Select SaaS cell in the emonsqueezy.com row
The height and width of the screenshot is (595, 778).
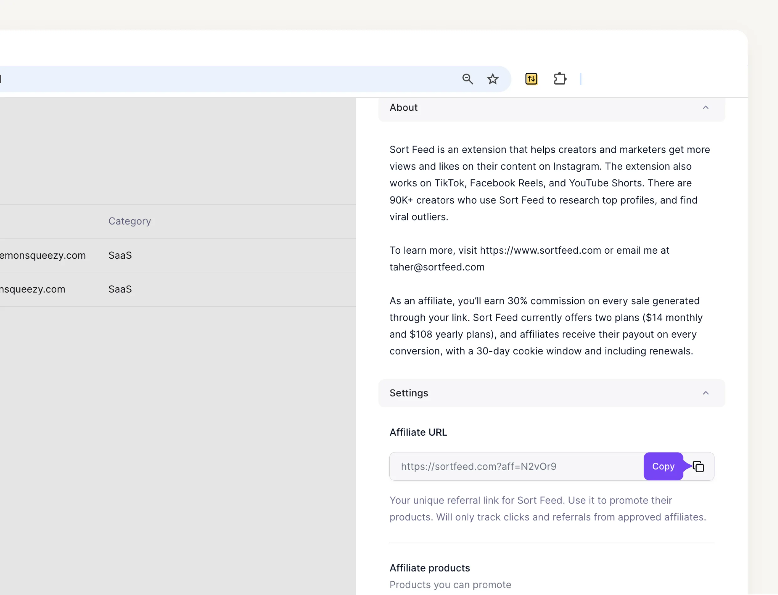coord(120,255)
